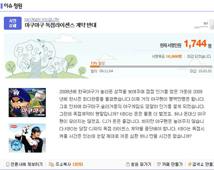Click the petition title 마구마구 독점라이센스 계약 반대

(61, 25)
